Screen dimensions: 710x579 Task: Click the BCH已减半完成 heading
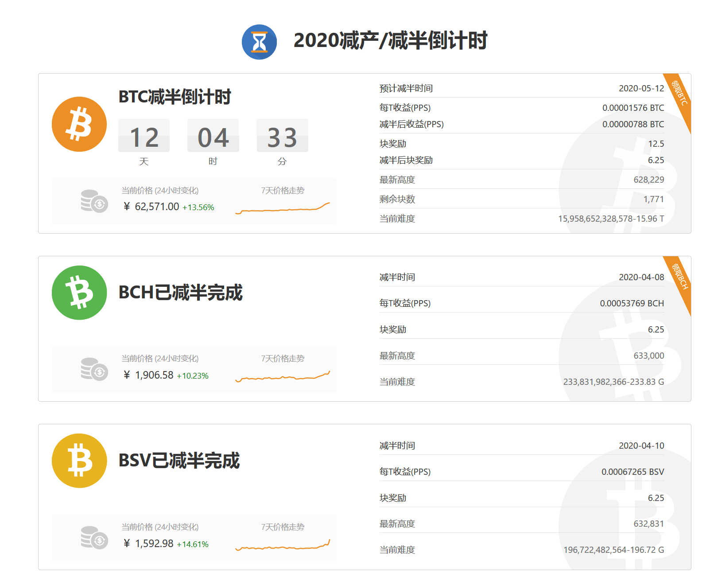point(181,293)
